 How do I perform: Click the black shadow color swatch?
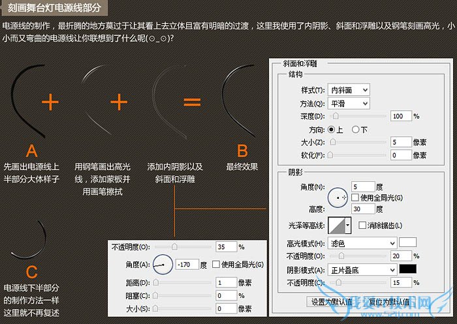pos(408,269)
